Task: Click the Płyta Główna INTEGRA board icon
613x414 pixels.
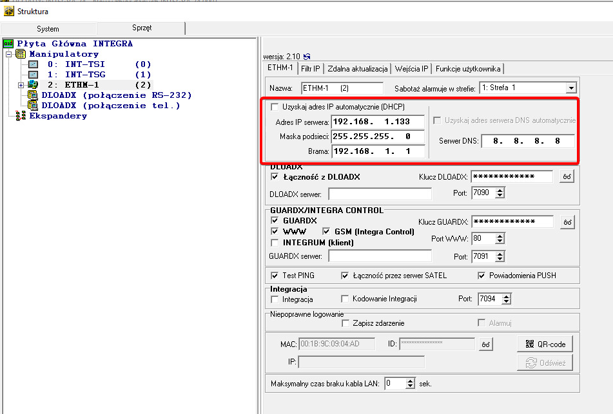Action: [8, 44]
